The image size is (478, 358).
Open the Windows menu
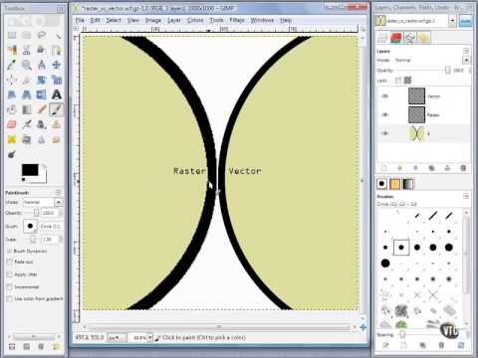262,20
